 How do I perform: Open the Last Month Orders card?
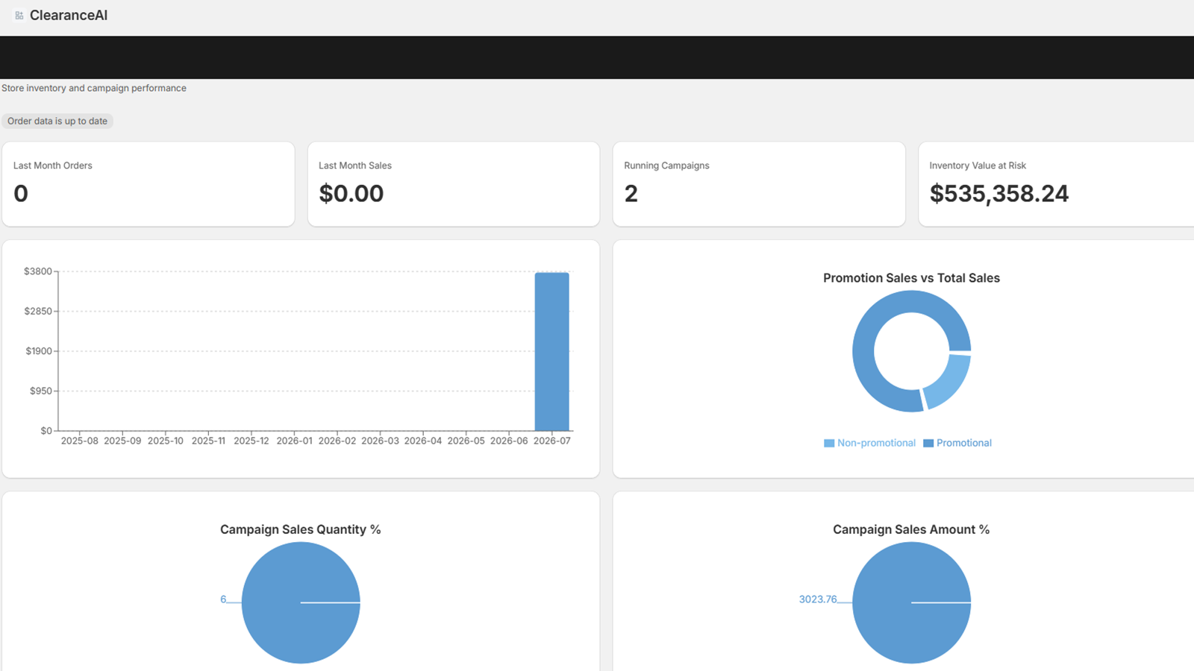point(149,184)
